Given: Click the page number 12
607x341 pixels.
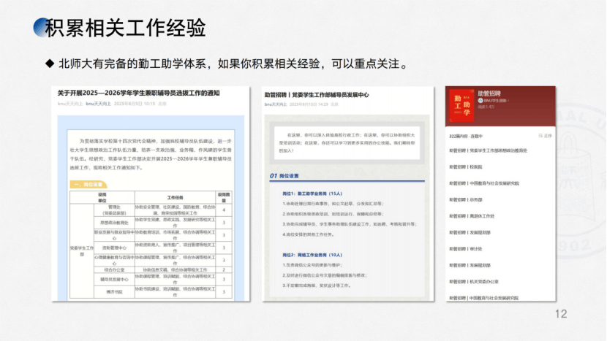Looking at the screenshot, I should coord(561,313).
